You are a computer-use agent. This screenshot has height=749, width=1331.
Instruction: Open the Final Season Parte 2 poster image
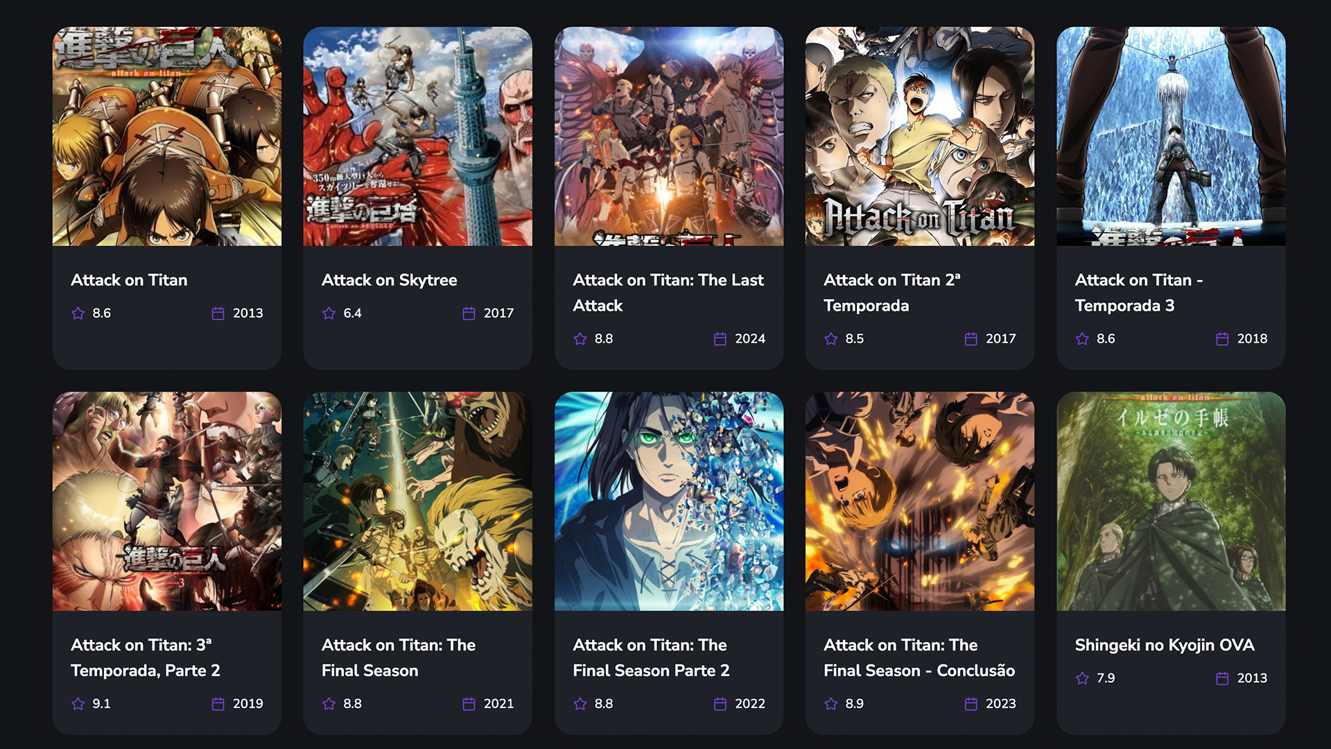click(669, 501)
